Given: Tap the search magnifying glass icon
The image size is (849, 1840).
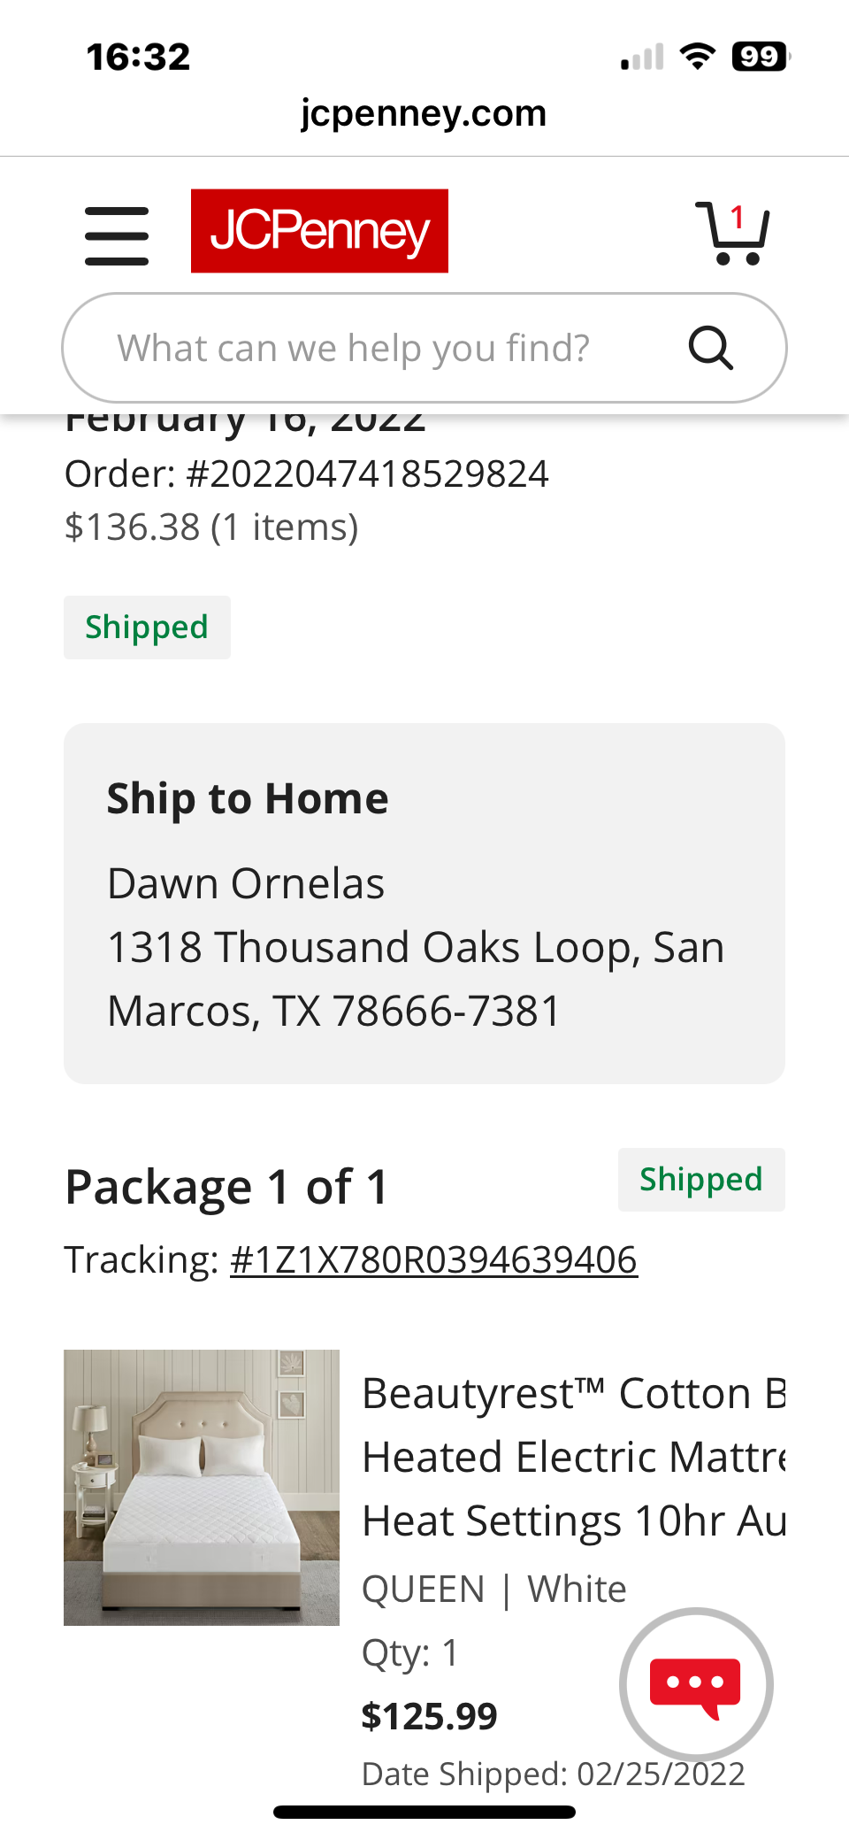Looking at the screenshot, I should pyautogui.click(x=711, y=348).
